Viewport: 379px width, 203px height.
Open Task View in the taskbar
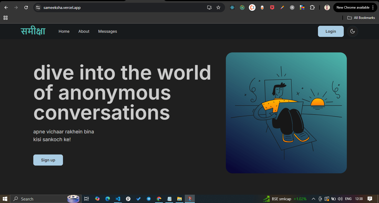(87, 199)
